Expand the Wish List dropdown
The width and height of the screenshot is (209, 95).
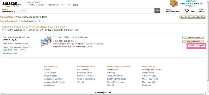pos(201,11)
